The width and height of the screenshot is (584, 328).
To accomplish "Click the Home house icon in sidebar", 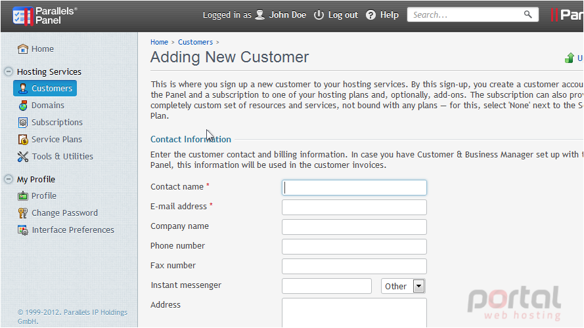I will click(23, 49).
